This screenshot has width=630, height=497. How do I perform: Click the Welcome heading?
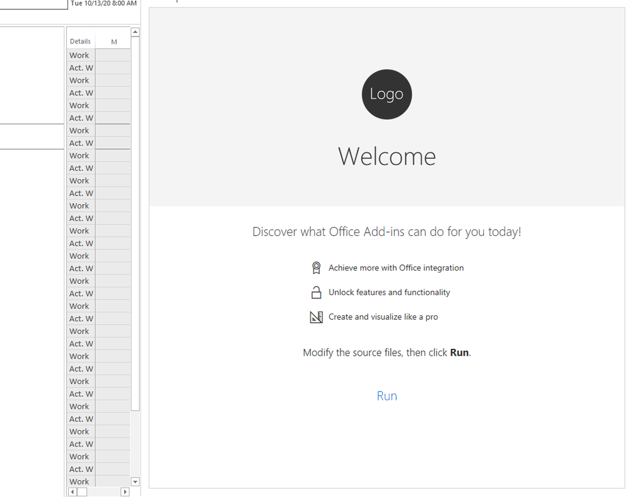click(387, 156)
